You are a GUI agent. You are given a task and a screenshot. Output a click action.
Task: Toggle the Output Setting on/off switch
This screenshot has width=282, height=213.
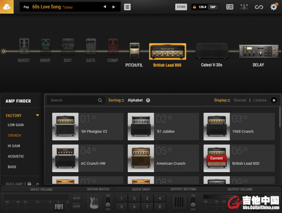(x=193, y=202)
